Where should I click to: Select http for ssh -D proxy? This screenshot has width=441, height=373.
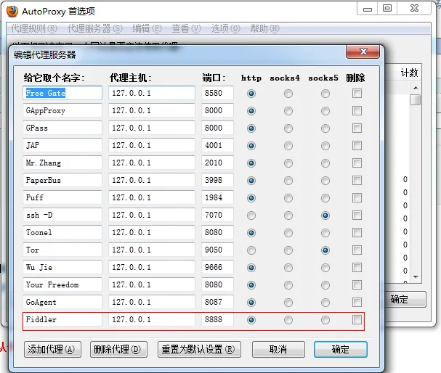point(251,216)
